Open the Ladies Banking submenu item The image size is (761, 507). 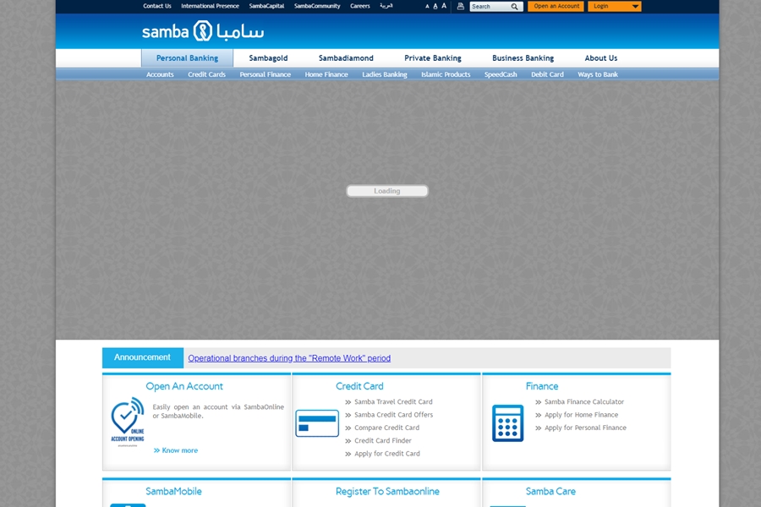385,74
